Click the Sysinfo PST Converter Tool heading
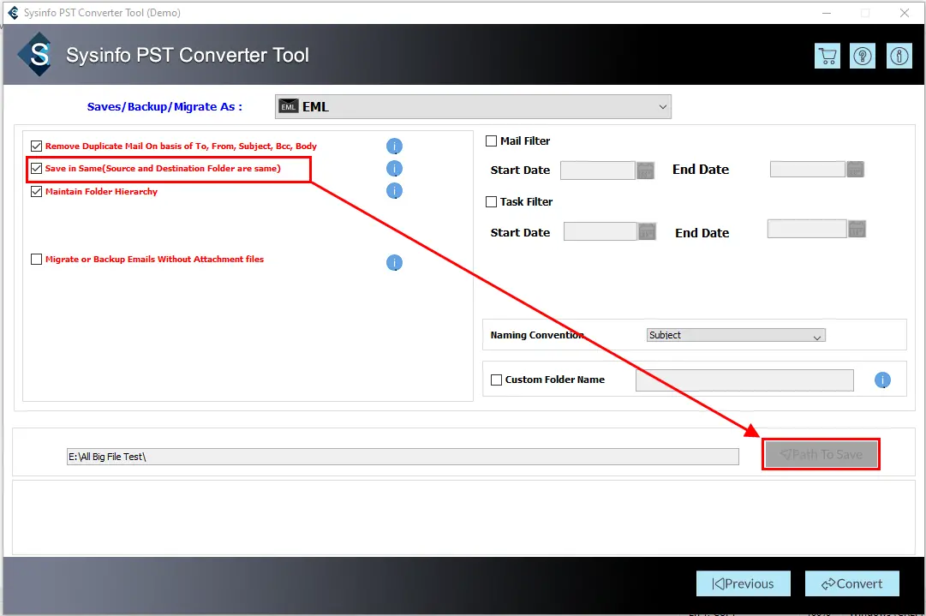This screenshot has width=926, height=616. point(188,55)
